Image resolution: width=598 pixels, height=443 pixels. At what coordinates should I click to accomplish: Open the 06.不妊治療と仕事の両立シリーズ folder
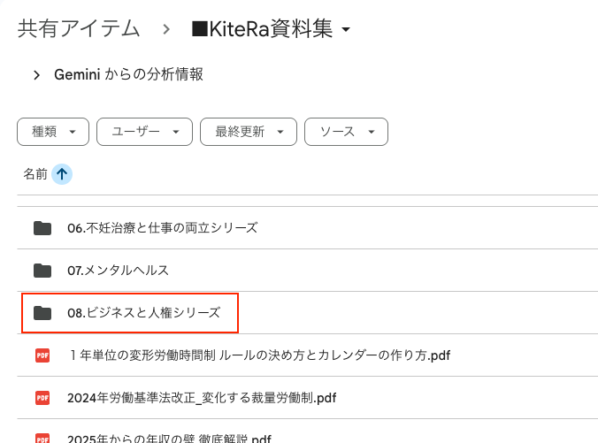(163, 228)
